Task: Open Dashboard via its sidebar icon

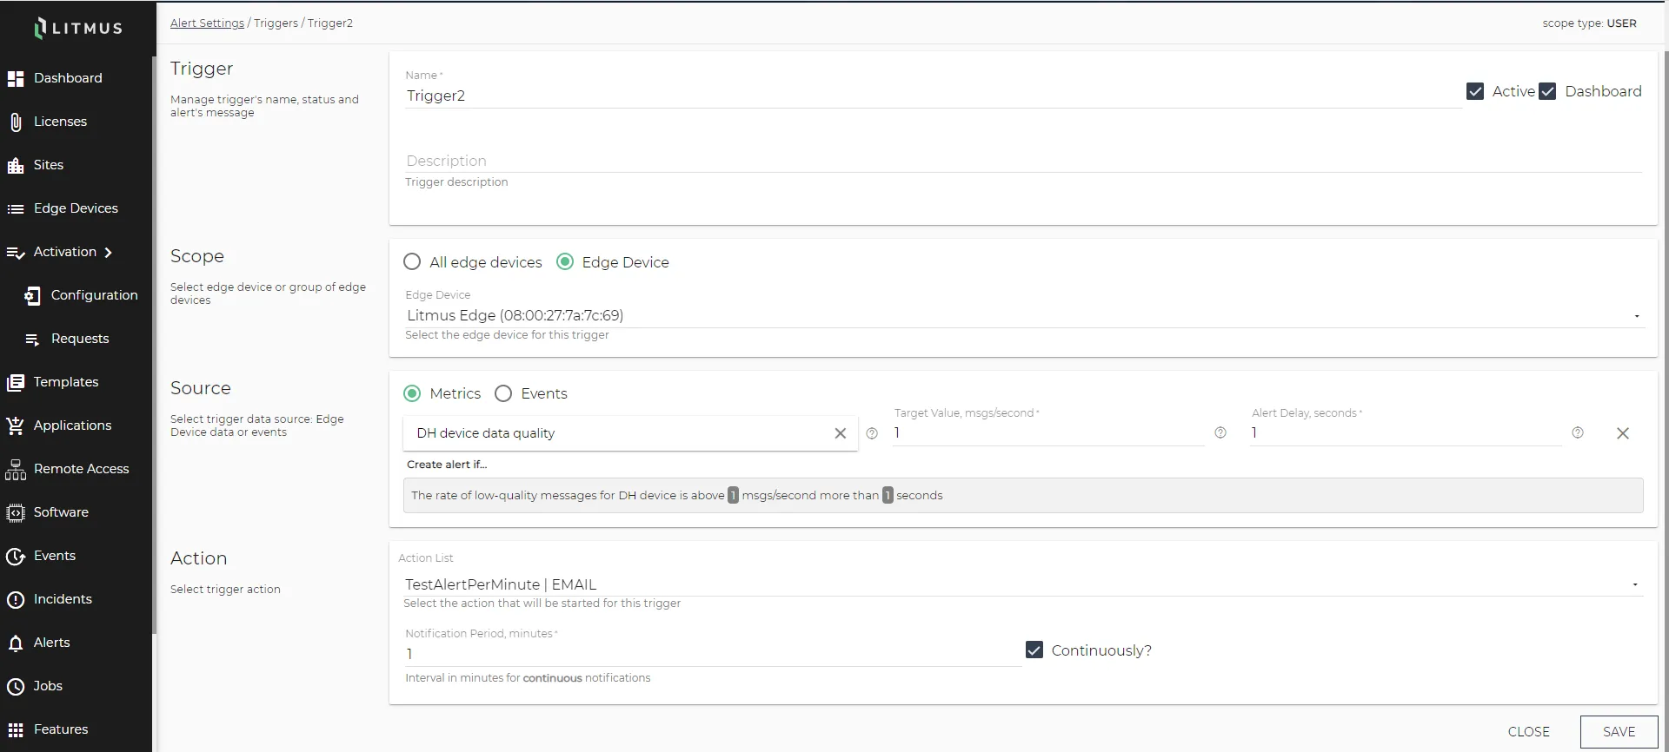Action: 16,79
